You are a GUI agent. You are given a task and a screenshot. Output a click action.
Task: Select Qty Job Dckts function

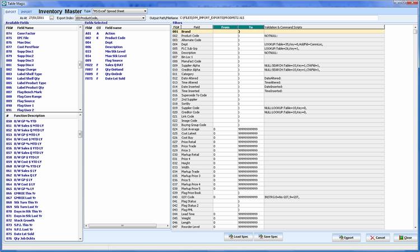coord(25,239)
